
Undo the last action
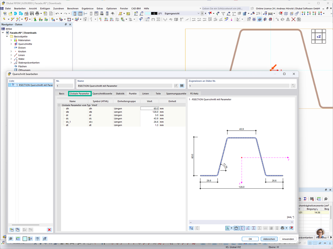click(57, 14)
